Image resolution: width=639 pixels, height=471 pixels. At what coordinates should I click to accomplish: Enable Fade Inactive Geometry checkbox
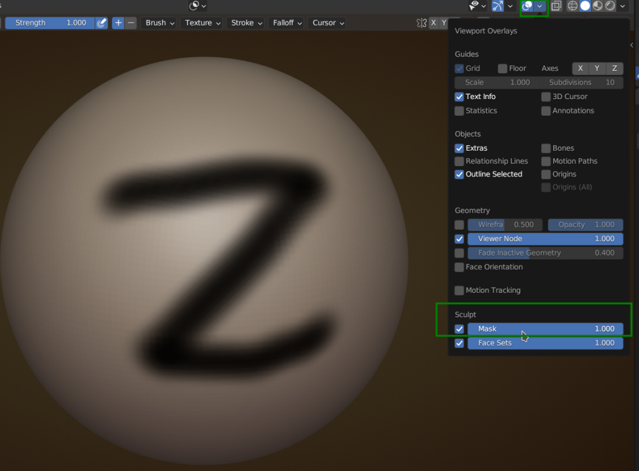click(x=459, y=253)
